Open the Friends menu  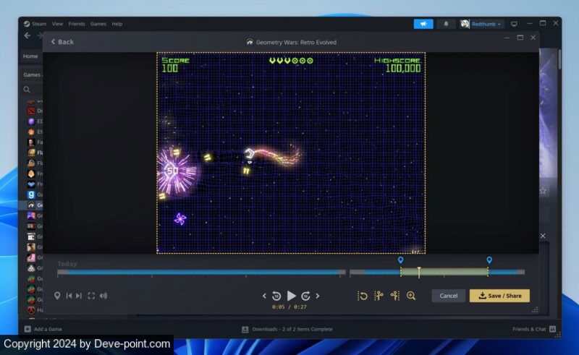(77, 24)
